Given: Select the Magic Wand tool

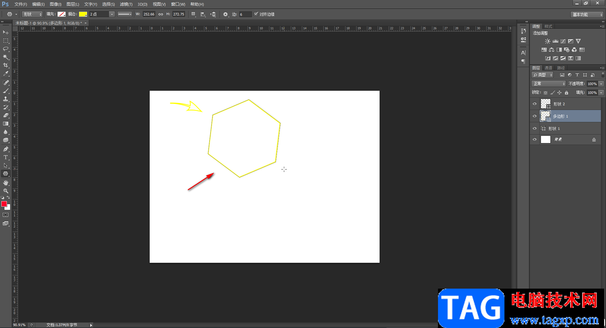Looking at the screenshot, I should pyautogui.click(x=6, y=57).
